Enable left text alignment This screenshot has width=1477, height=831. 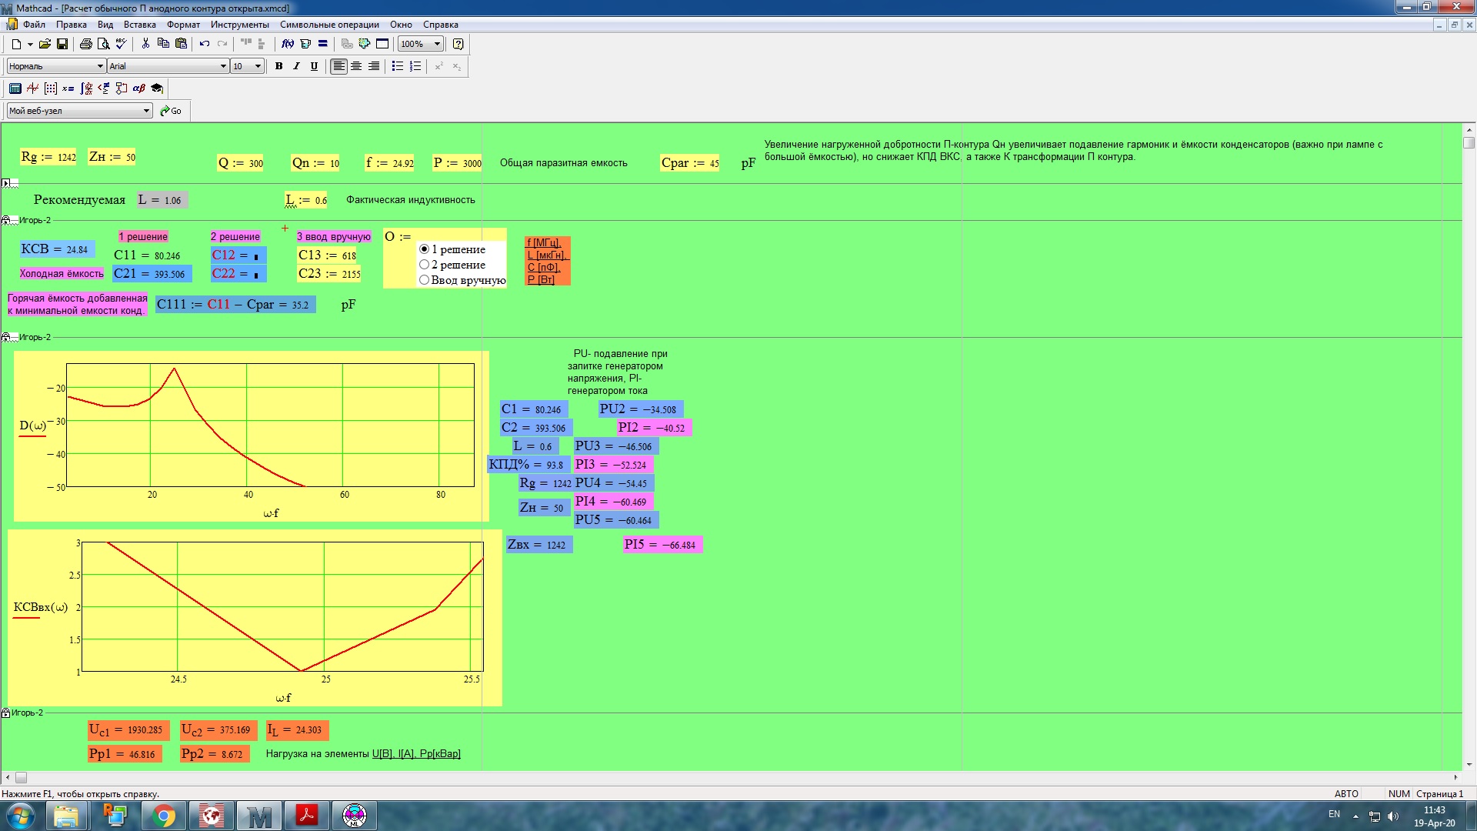(338, 66)
